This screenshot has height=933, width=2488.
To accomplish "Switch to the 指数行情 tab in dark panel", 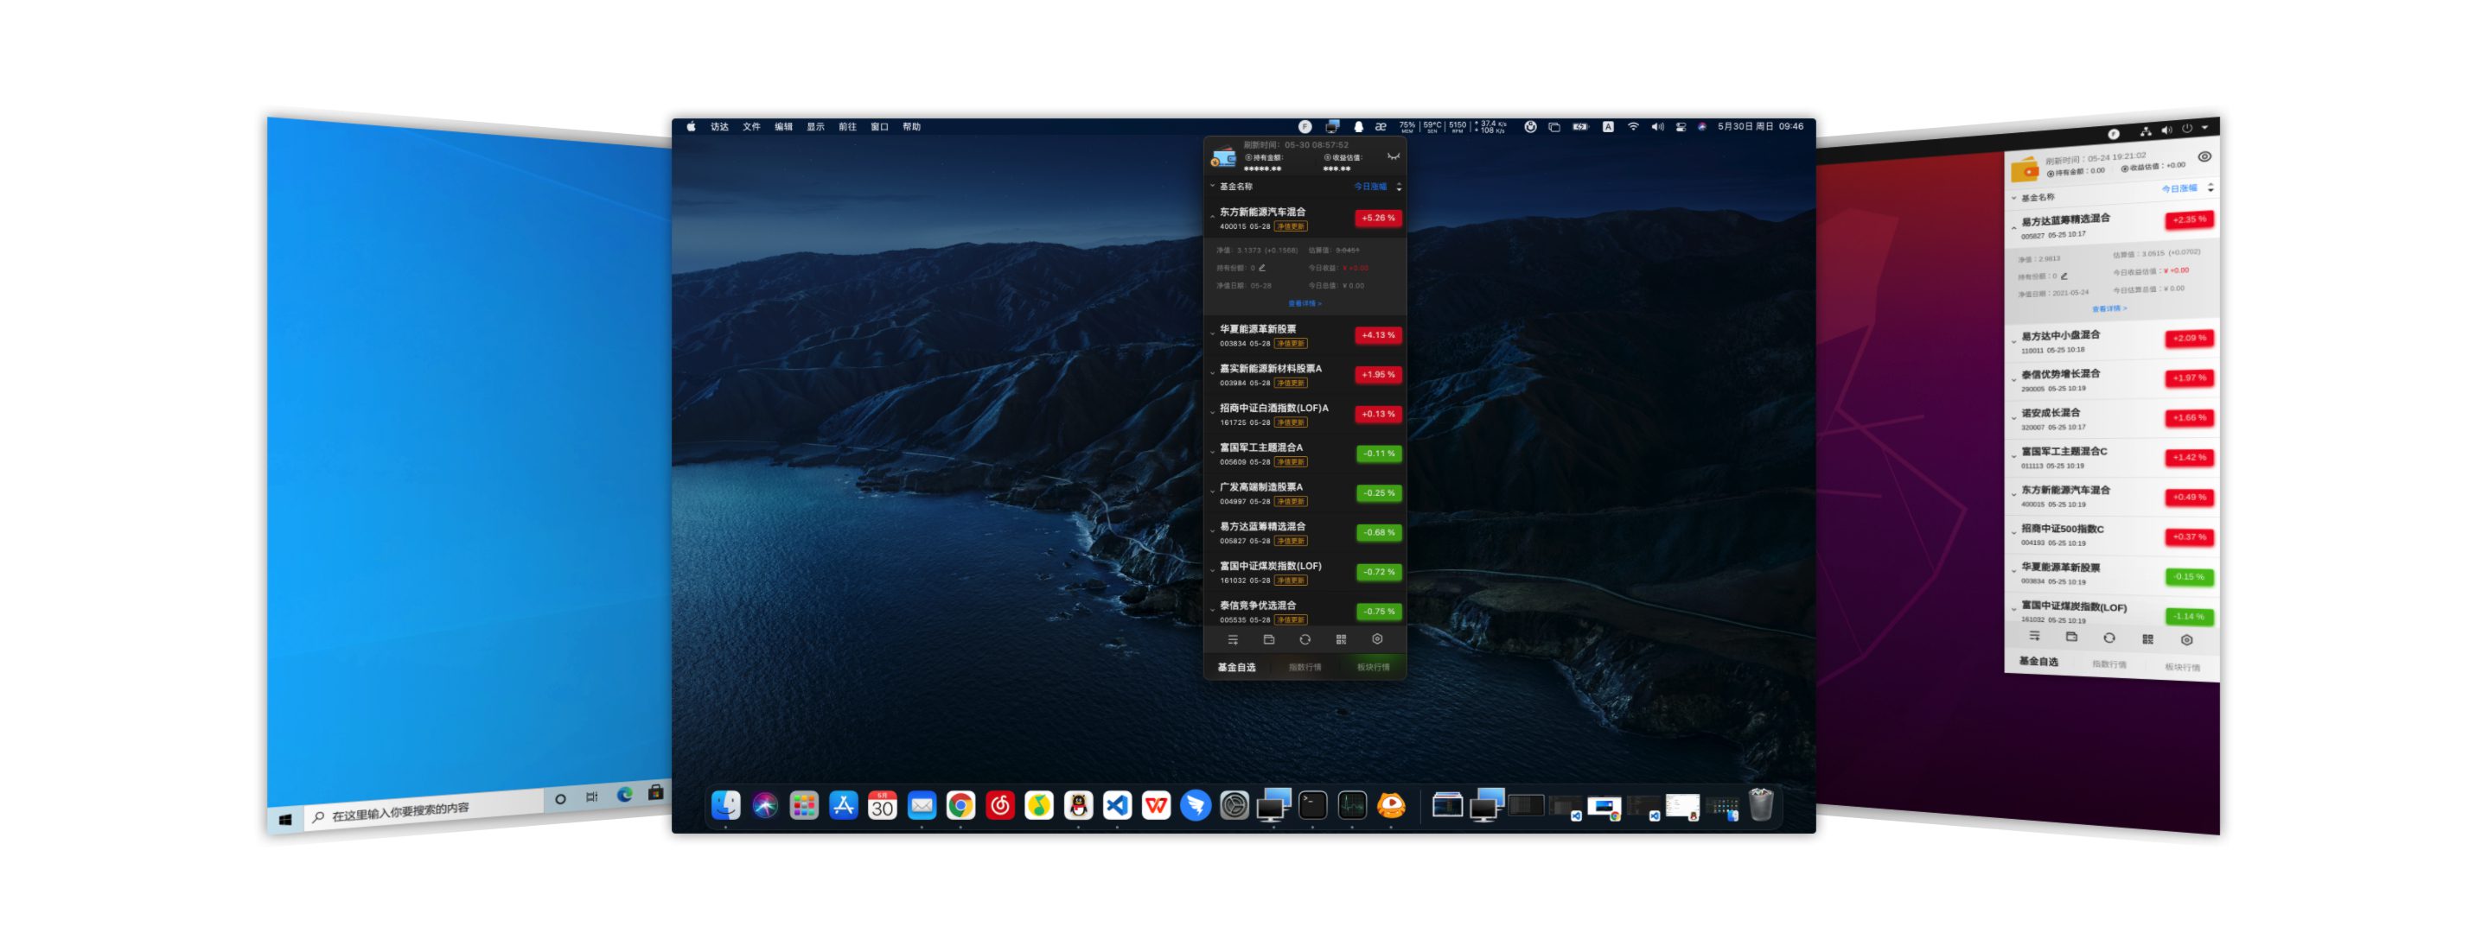I will (x=1305, y=667).
